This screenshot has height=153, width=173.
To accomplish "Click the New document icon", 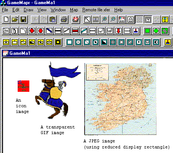I will 6,20.
